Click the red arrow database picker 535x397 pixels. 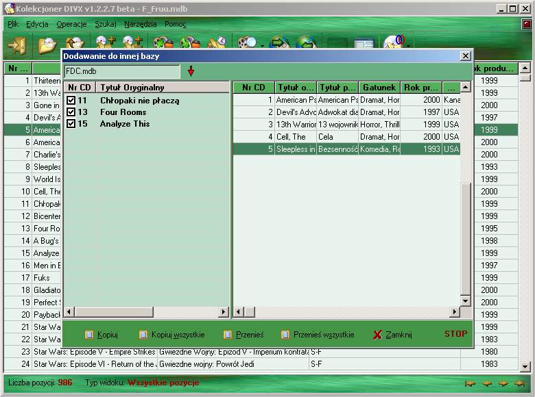click(x=191, y=71)
